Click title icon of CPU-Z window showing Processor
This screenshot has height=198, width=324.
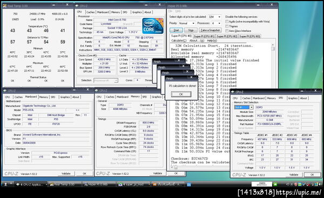(x=77, y=6)
